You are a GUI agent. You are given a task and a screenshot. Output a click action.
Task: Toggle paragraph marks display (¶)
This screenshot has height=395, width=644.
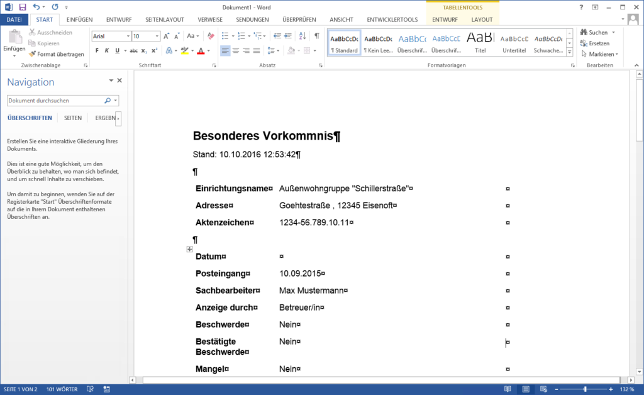coord(317,36)
